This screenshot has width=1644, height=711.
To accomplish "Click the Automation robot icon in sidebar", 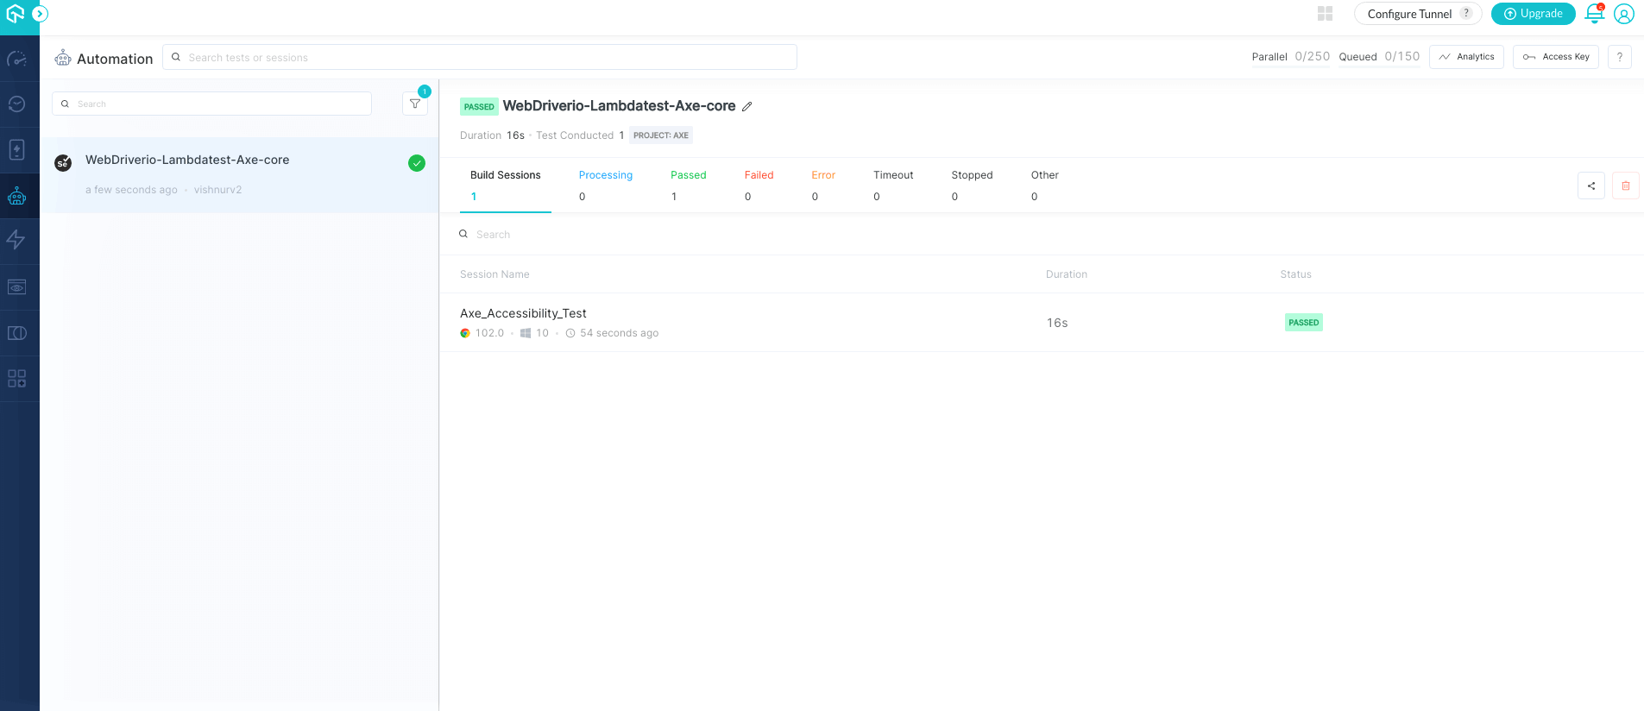I will [x=17, y=197].
